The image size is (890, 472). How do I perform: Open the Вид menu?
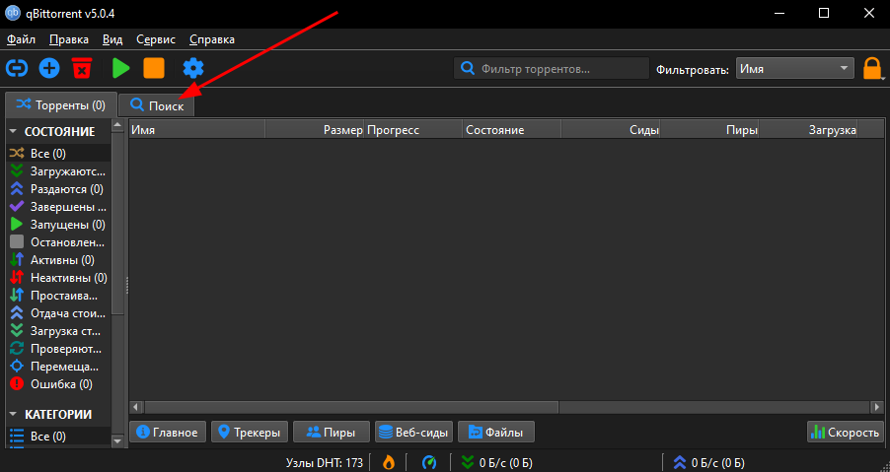point(112,39)
